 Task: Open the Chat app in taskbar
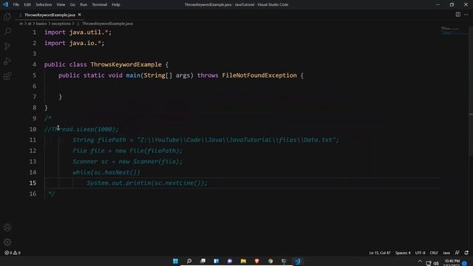(230, 261)
